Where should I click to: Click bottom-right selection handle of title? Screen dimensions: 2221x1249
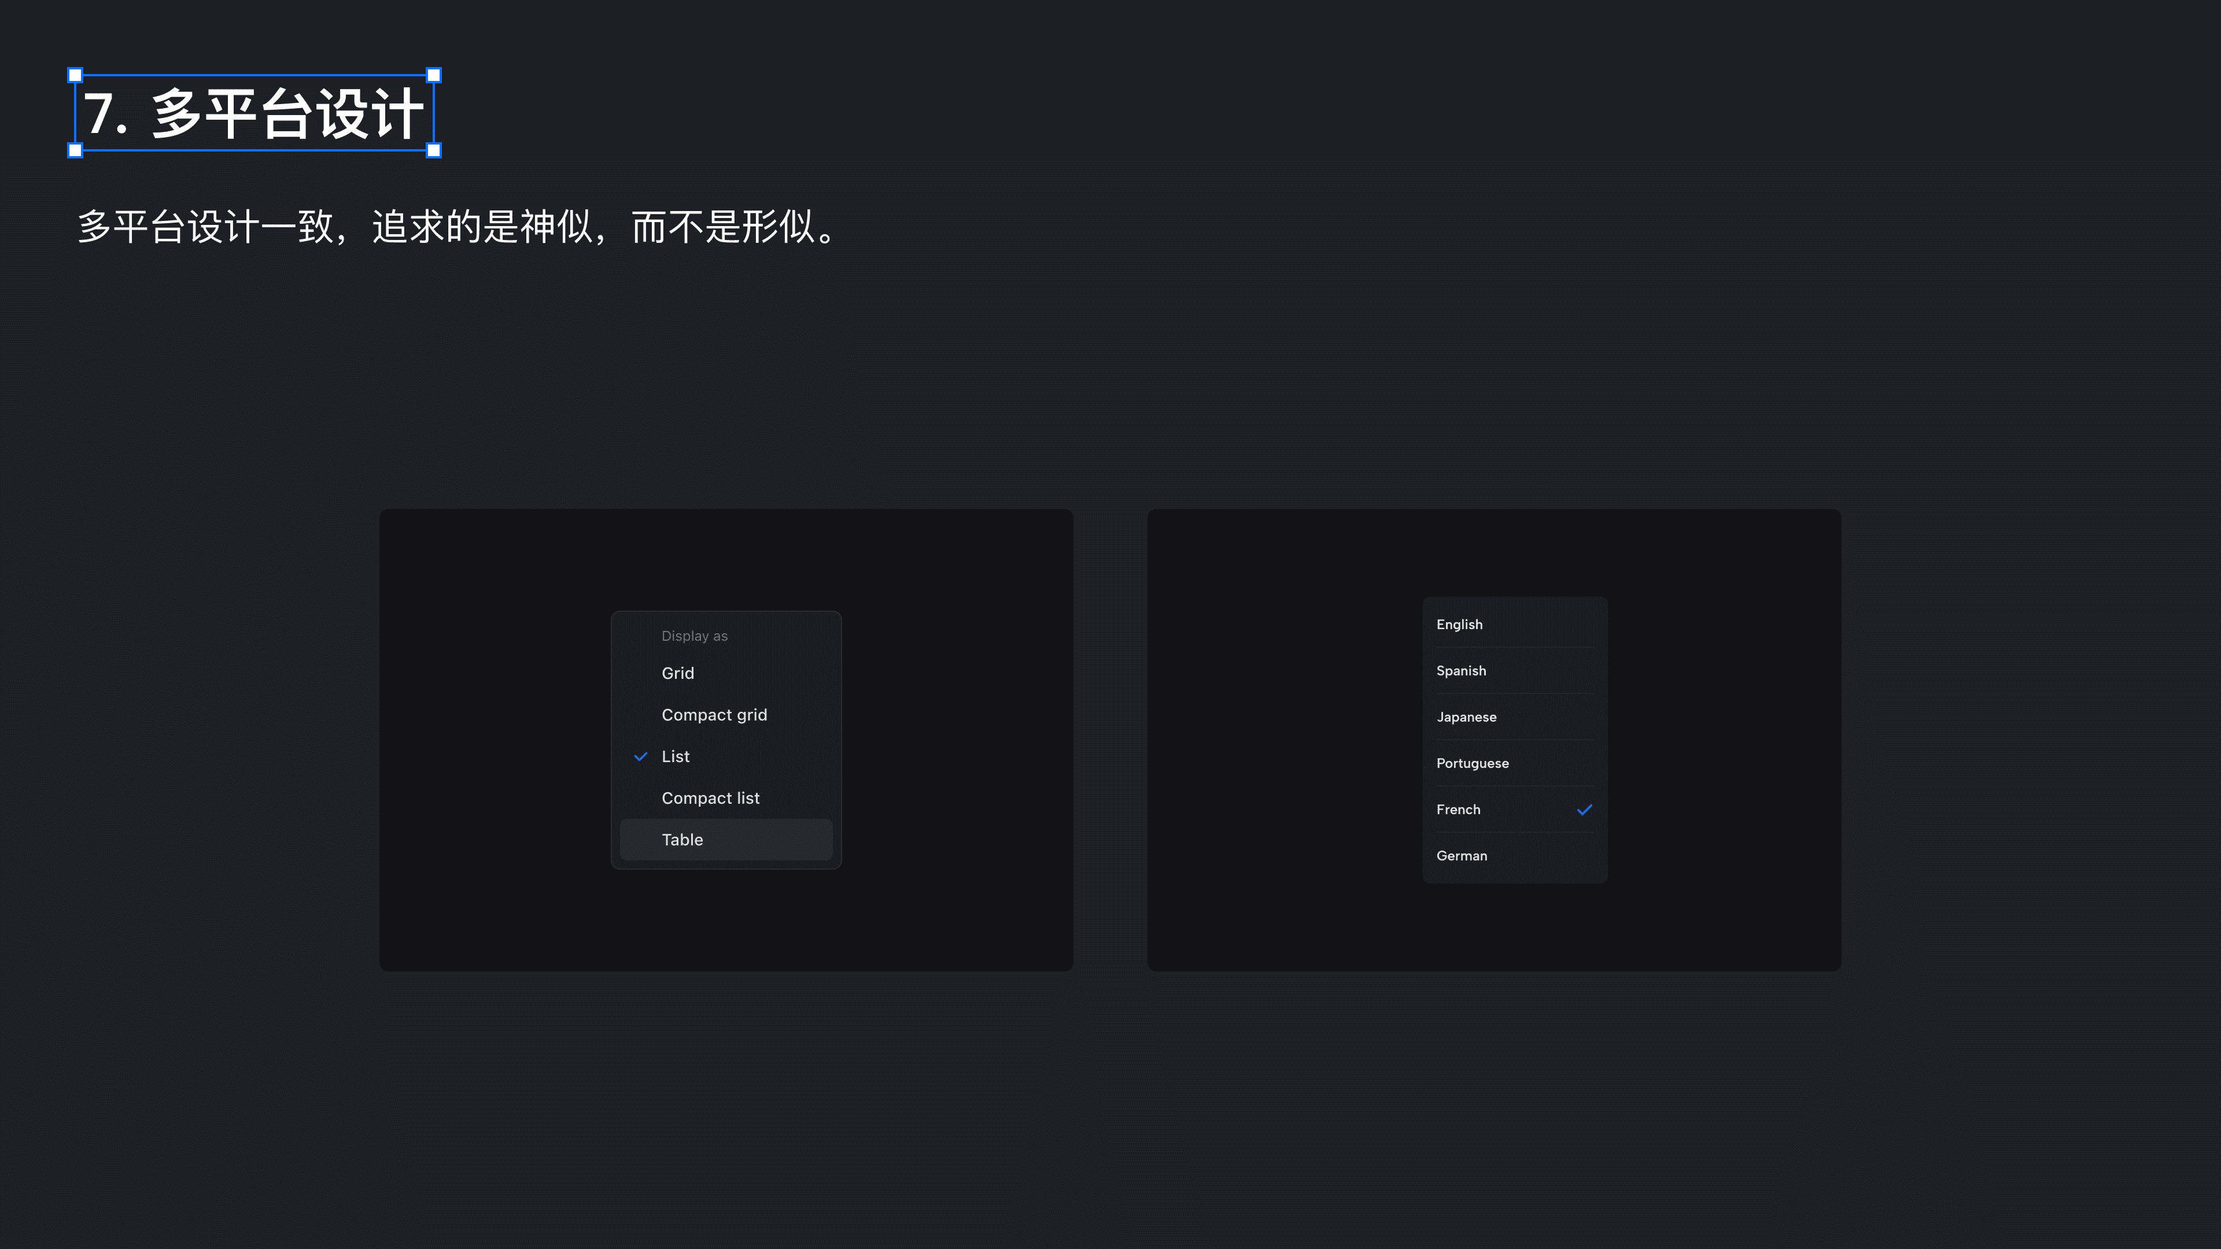tap(434, 151)
